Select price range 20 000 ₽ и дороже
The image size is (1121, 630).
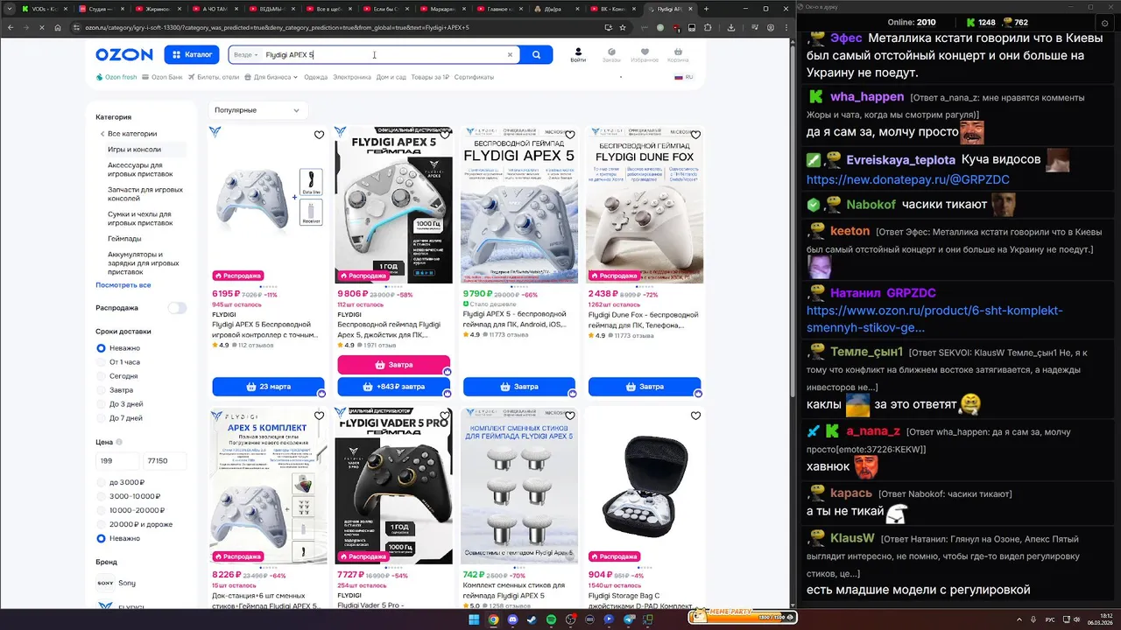134,524
